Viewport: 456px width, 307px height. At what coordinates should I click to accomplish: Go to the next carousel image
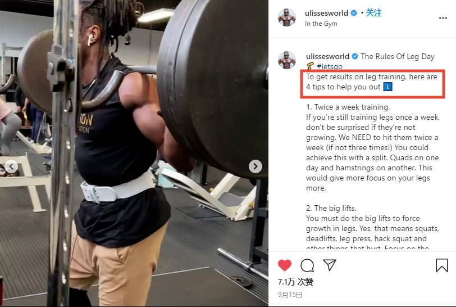tap(256, 166)
